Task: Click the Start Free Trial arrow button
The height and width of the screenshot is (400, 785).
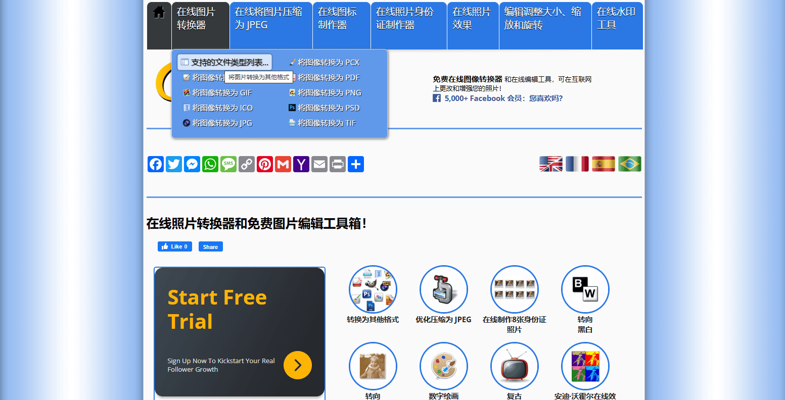Action: click(298, 365)
